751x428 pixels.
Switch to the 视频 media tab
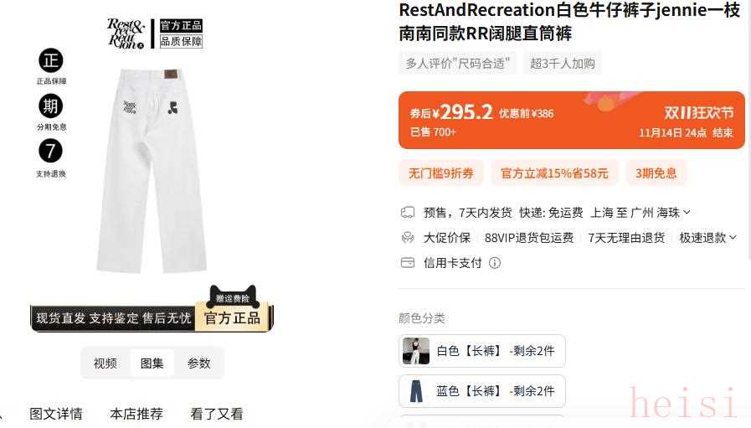click(105, 364)
